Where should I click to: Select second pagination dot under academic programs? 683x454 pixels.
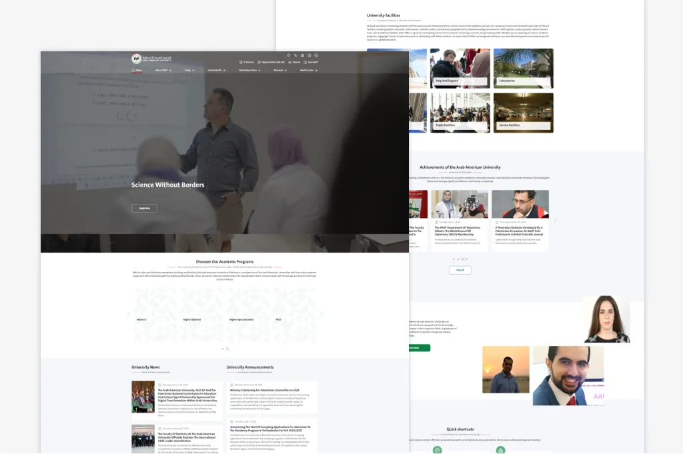click(227, 349)
